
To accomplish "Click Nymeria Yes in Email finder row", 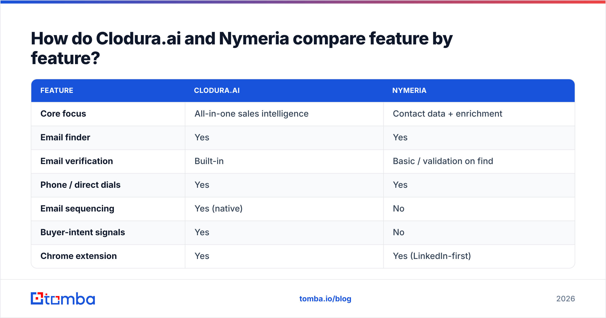I will 400,138.
